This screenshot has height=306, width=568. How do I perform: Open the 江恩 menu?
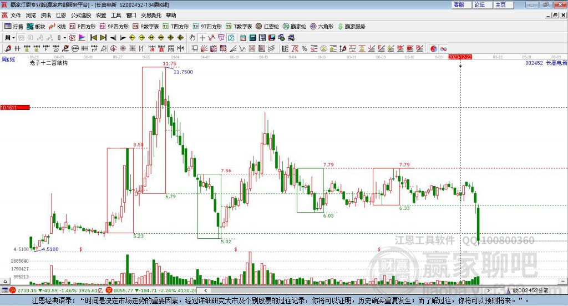61,15
